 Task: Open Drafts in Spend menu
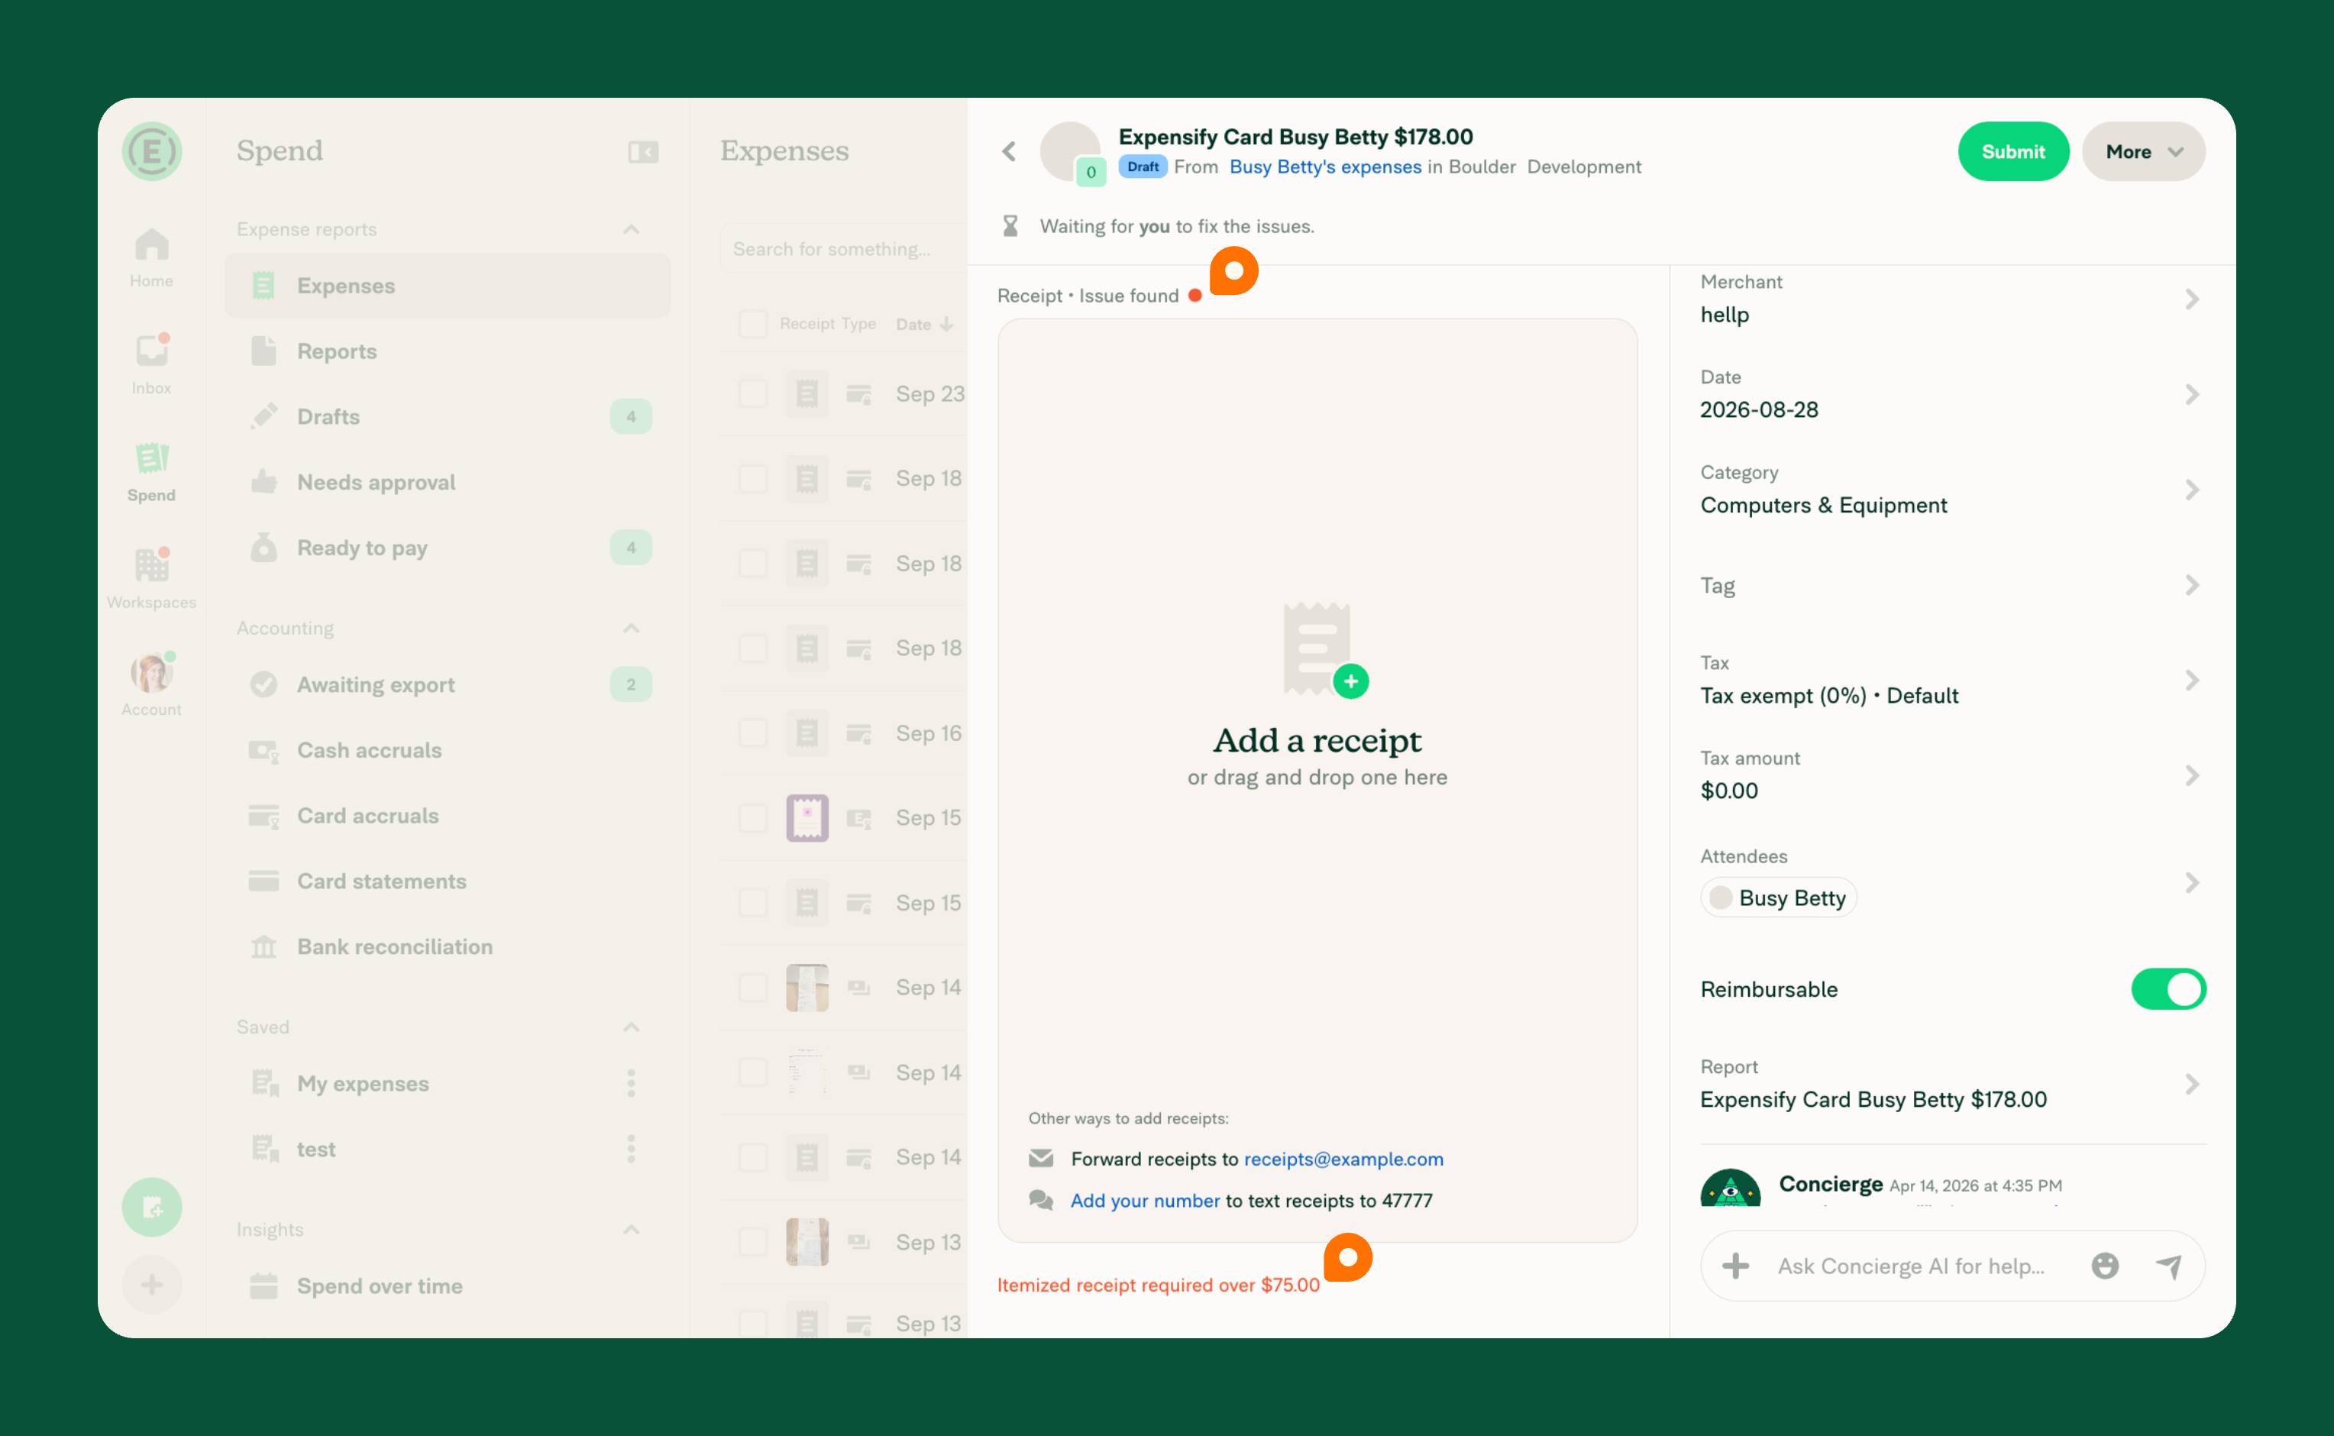tap(448, 416)
